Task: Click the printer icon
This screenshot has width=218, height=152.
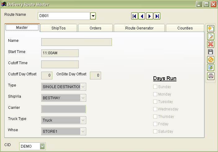Action: point(211,76)
